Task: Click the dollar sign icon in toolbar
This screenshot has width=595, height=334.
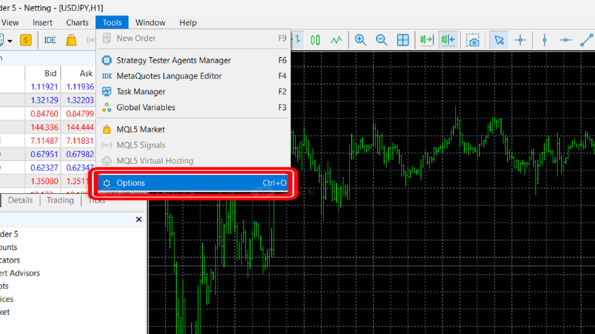Action: coord(26,40)
